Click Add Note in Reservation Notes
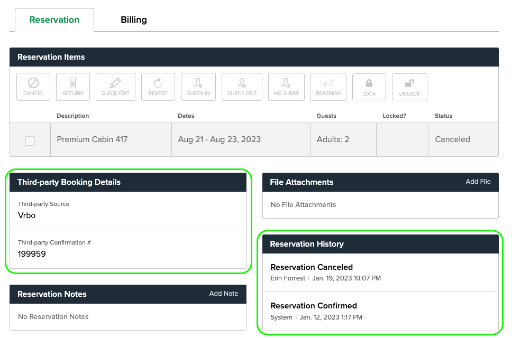512x338 pixels. 223,294
